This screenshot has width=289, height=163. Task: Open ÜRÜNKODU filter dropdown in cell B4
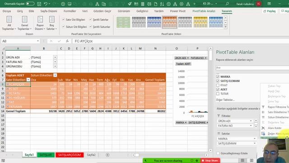(x=55, y=66)
